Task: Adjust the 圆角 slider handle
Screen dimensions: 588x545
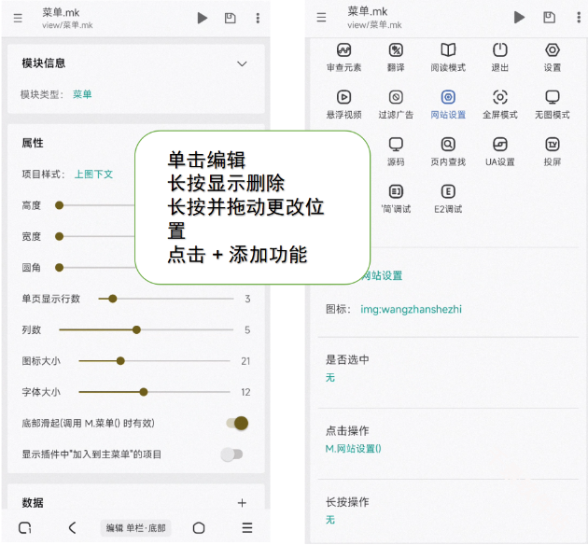Action: point(59,267)
